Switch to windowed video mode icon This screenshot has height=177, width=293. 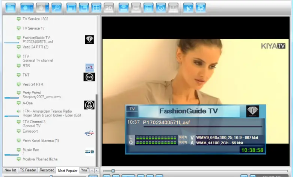[71, 8]
